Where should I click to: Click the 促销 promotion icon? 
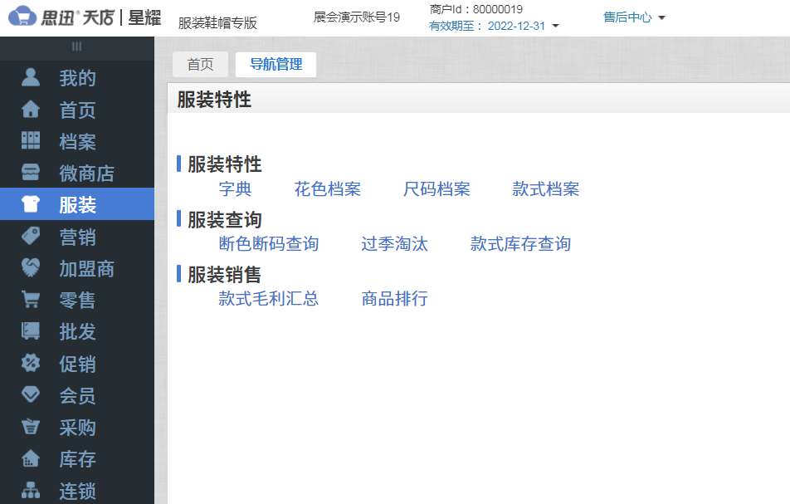pyautogui.click(x=31, y=365)
